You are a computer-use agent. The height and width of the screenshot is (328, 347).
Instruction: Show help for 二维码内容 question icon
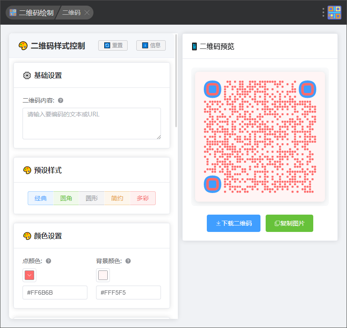coord(61,100)
